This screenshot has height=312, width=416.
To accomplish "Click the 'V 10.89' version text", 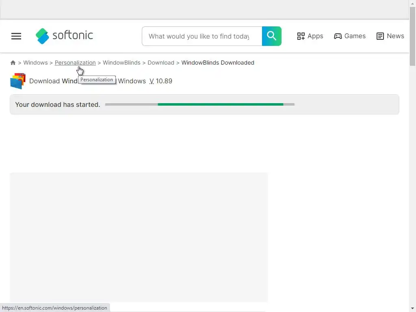I will [161, 81].
